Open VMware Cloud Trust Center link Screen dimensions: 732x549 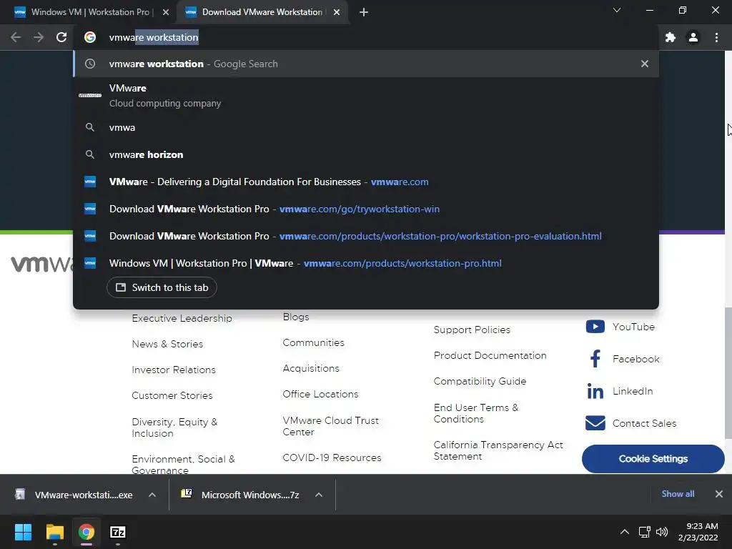click(x=330, y=426)
